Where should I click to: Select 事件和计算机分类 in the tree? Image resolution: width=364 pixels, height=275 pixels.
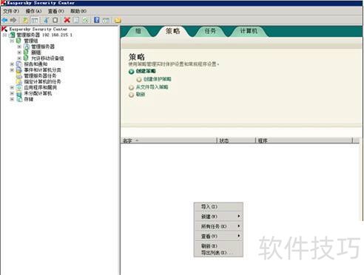pyautogui.click(x=42, y=70)
